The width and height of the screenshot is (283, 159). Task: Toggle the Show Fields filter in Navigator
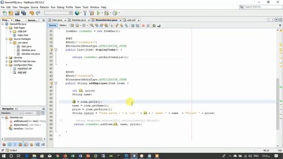(x=10, y=144)
